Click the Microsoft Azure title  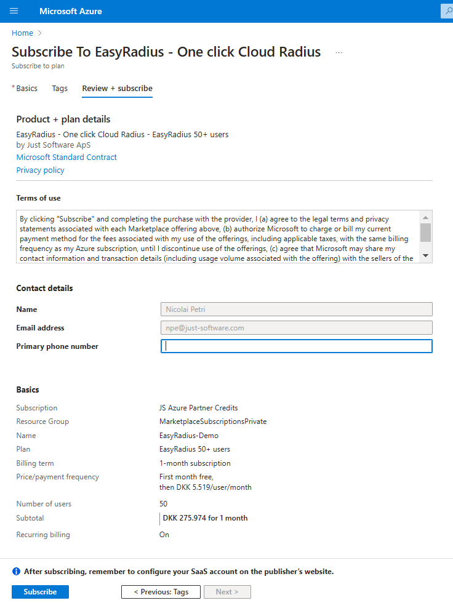pos(71,11)
